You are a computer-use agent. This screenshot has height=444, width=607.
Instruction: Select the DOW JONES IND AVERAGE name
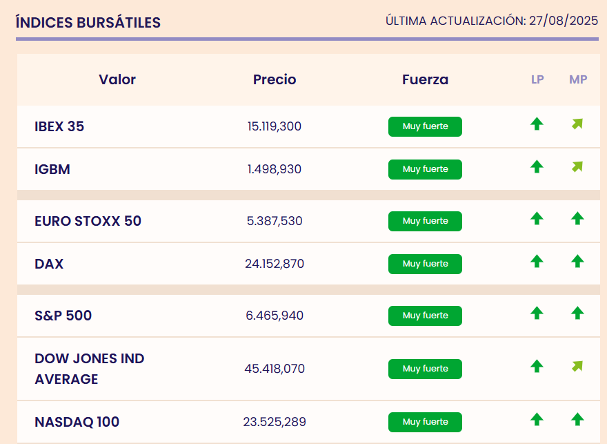89,369
